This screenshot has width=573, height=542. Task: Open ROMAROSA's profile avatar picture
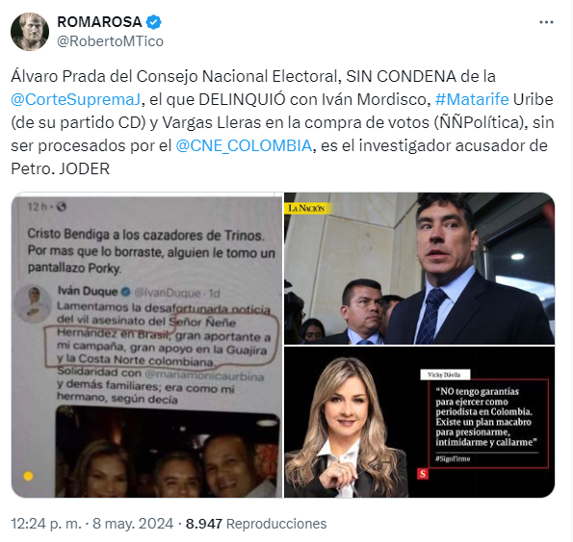coord(30,32)
